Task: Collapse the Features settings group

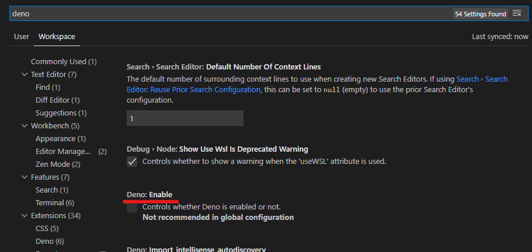Action: point(25,177)
